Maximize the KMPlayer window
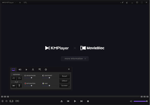The height and width of the screenshot is (105, 150). pos(137,2)
